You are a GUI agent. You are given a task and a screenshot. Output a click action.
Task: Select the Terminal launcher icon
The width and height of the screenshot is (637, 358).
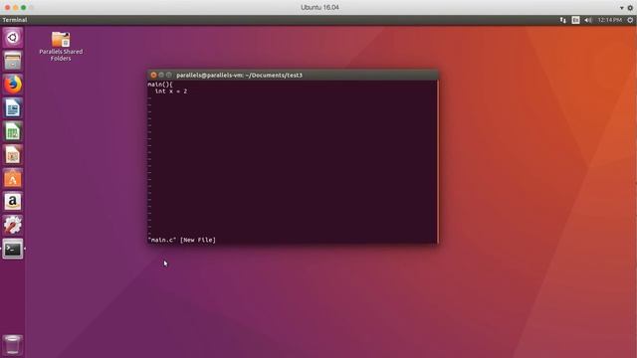(13, 249)
